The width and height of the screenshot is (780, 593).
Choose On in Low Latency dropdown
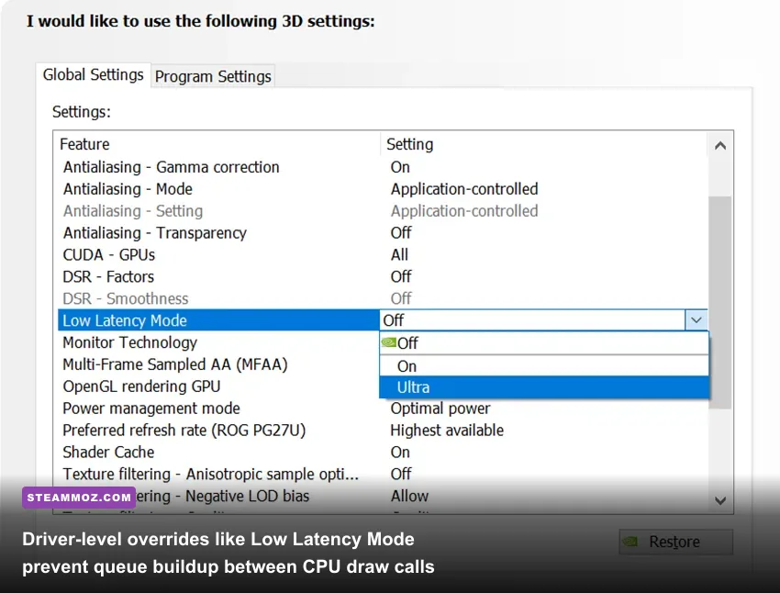pyautogui.click(x=544, y=366)
